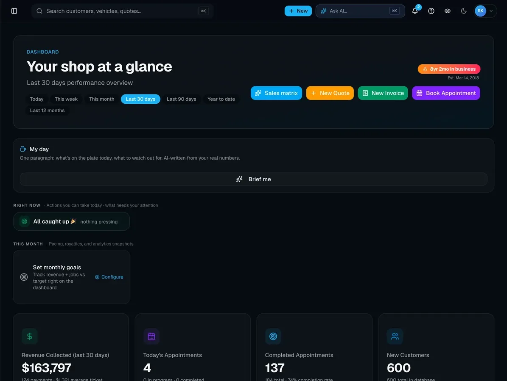
Task: Click the plus icon on New Quote
Action: click(313, 93)
